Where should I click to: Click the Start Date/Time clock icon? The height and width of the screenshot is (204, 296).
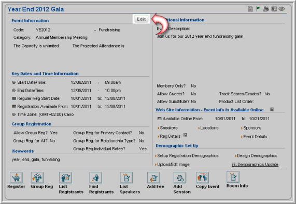pyautogui.click(x=14, y=82)
